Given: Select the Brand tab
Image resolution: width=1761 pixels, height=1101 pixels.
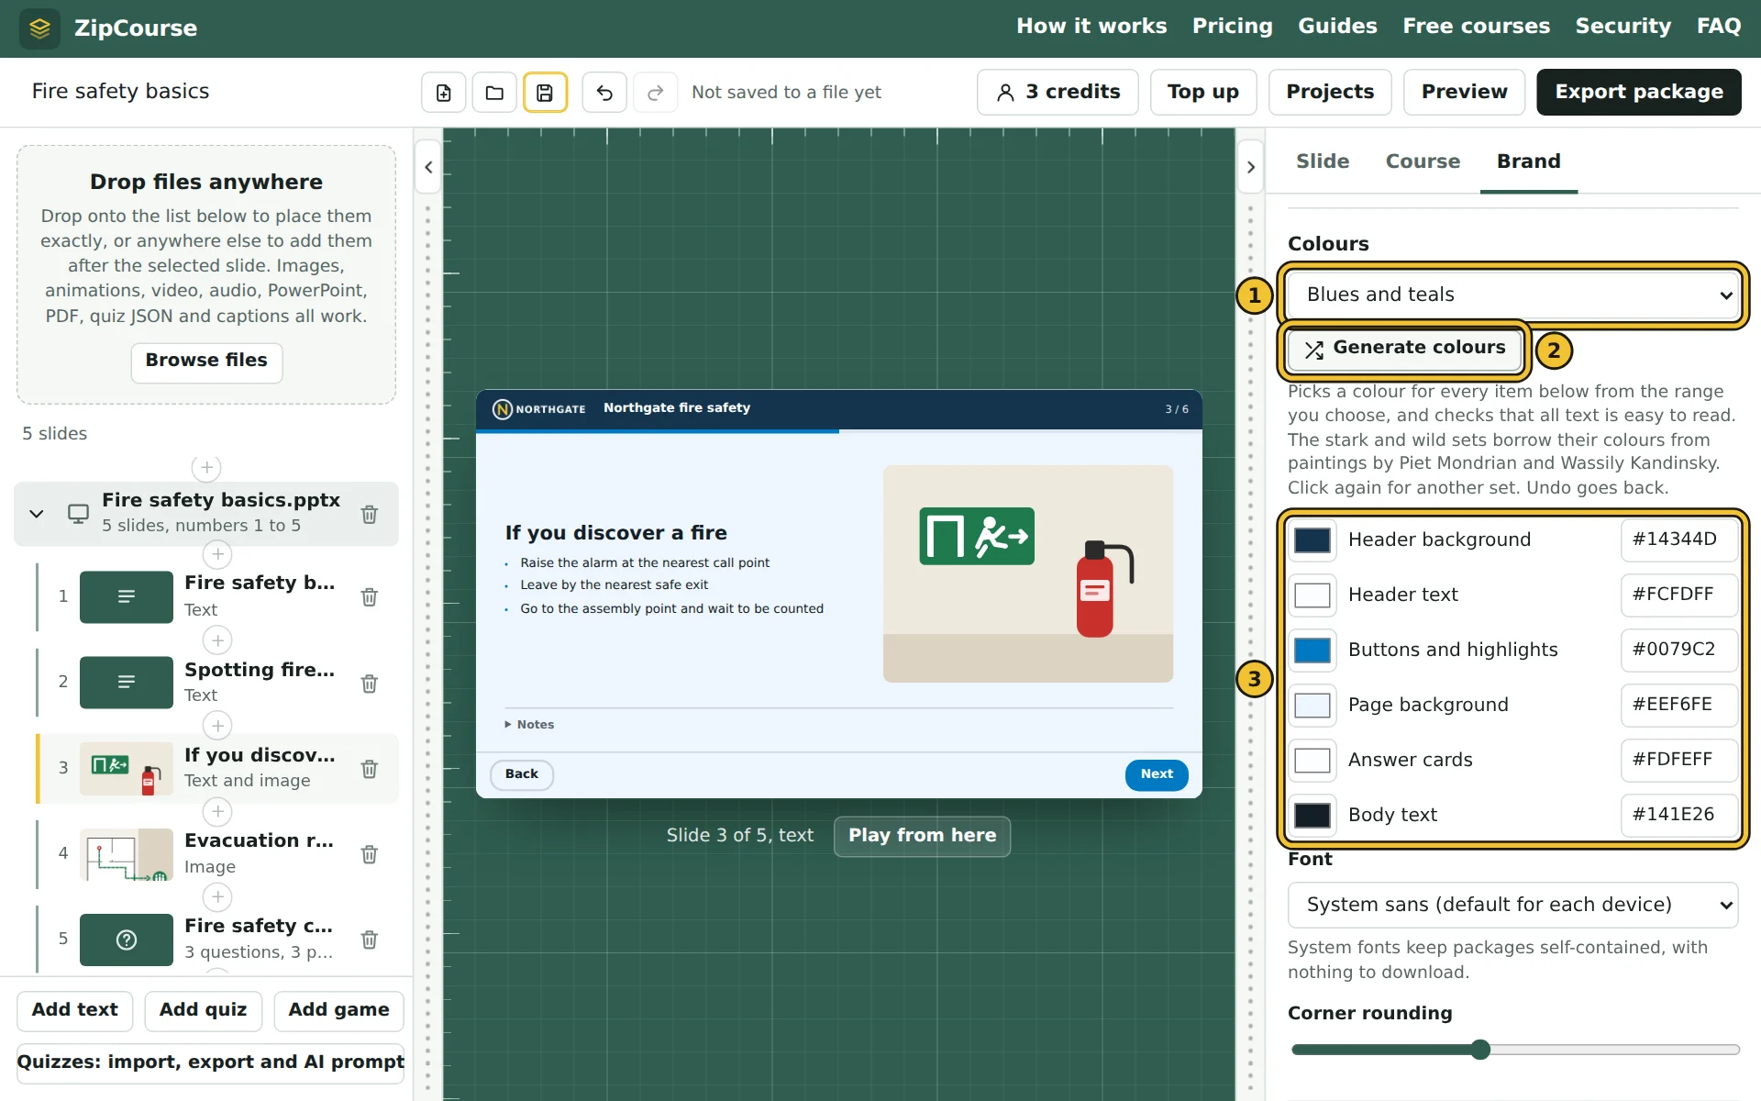Looking at the screenshot, I should (x=1529, y=161).
